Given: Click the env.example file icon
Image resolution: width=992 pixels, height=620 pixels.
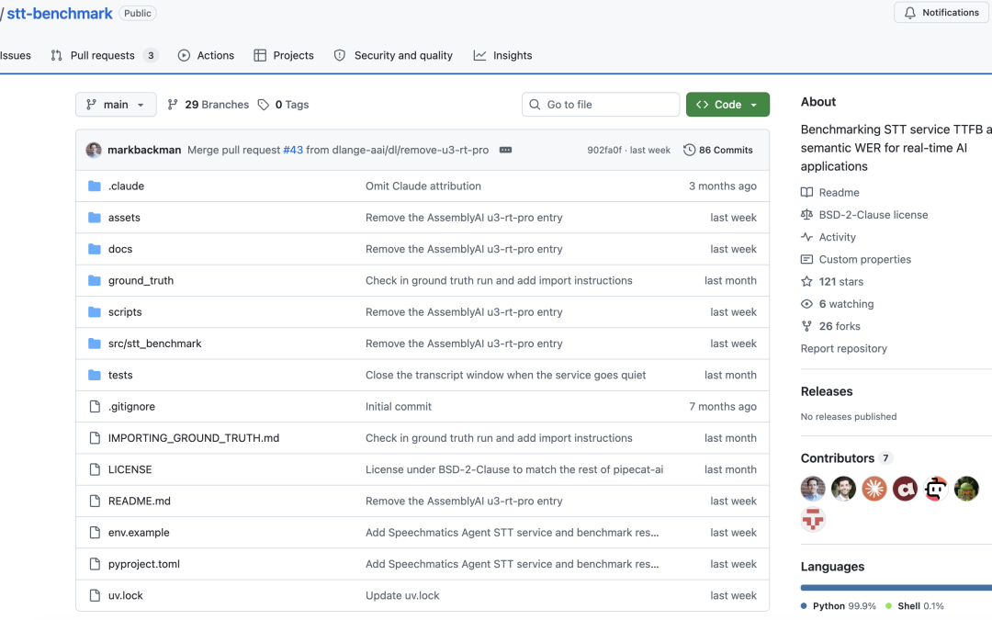Looking at the screenshot, I should click(x=95, y=533).
